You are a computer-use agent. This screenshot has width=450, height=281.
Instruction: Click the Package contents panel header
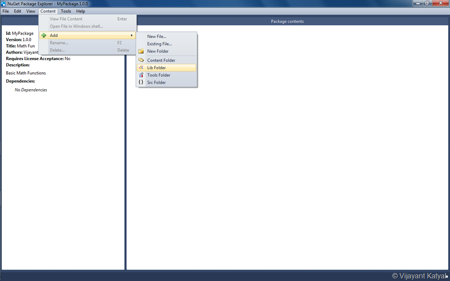click(x=287, y=21)
